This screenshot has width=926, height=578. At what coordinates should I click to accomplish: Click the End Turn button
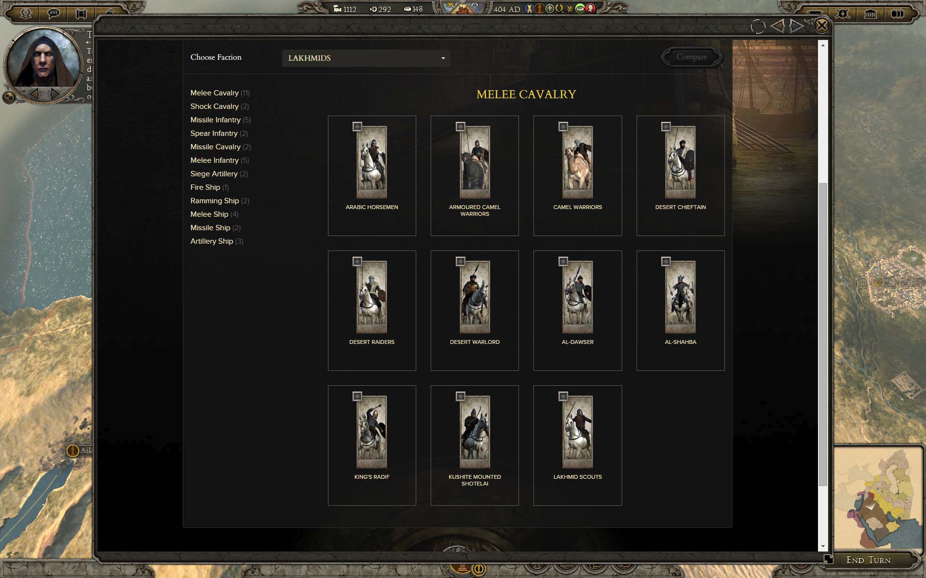click(x=868, y=560)
